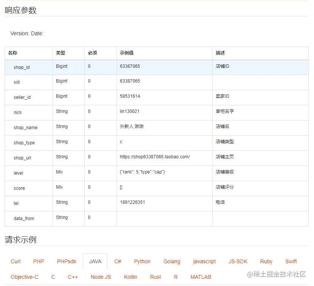Select the level rank JSON example

pos(142,172)
